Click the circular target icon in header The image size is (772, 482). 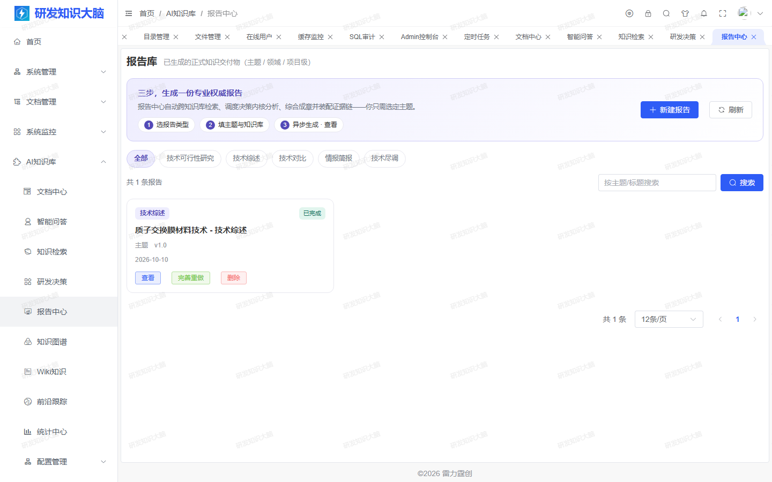point(629,13)
